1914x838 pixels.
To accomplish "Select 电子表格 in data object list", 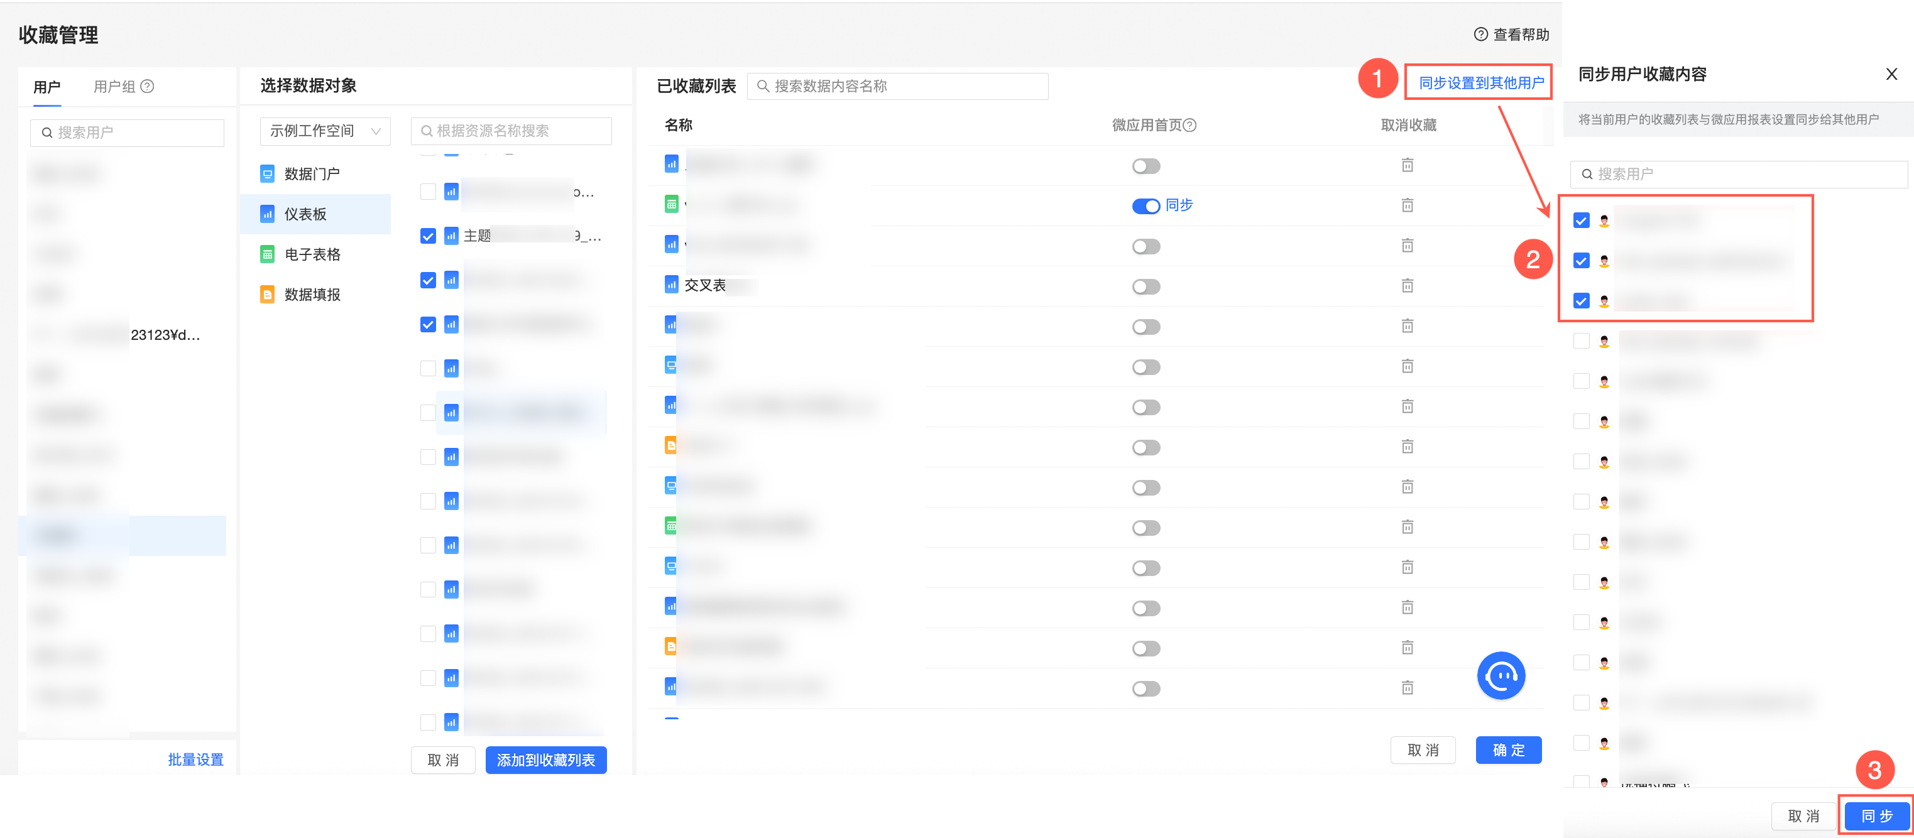I will pos(312,255).
